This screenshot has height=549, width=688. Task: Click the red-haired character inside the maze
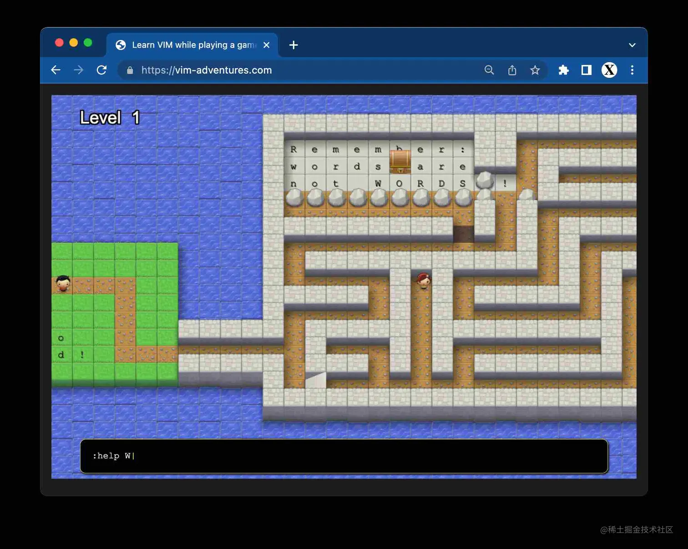pyautogui.click(x=423, y=280)
